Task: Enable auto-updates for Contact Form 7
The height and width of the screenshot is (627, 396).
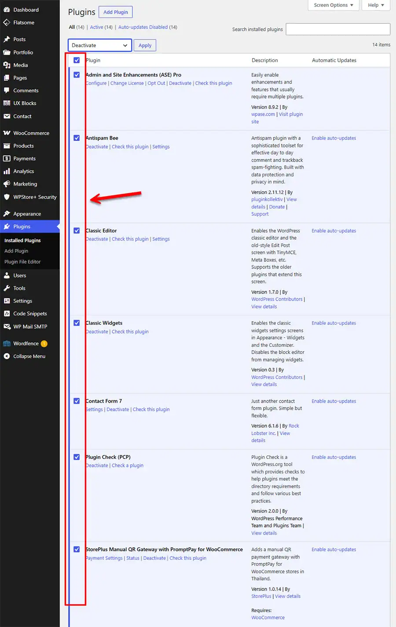Action: coord(334,401)
